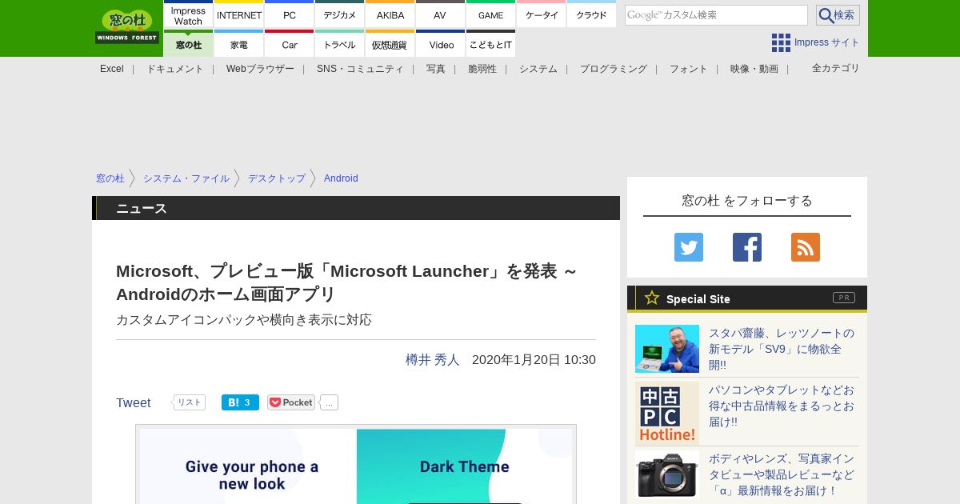Click the Android breadcrumb link
The image size is (960, 504).
(341, 178)
